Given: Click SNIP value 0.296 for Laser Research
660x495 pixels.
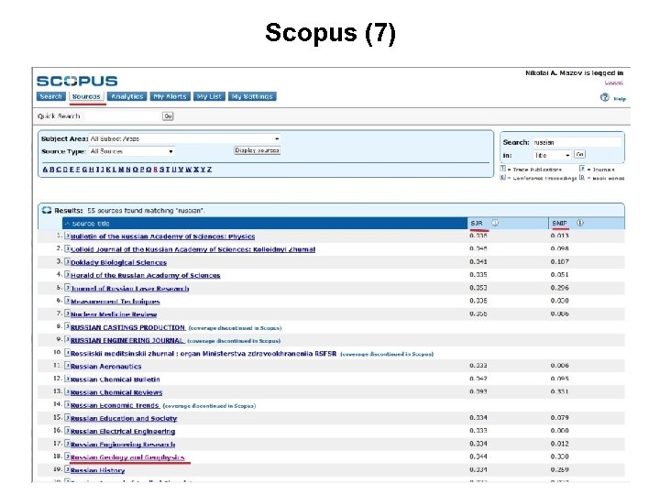Looking at the screenshot, I should pyautogui.click(x=559, y=288).
